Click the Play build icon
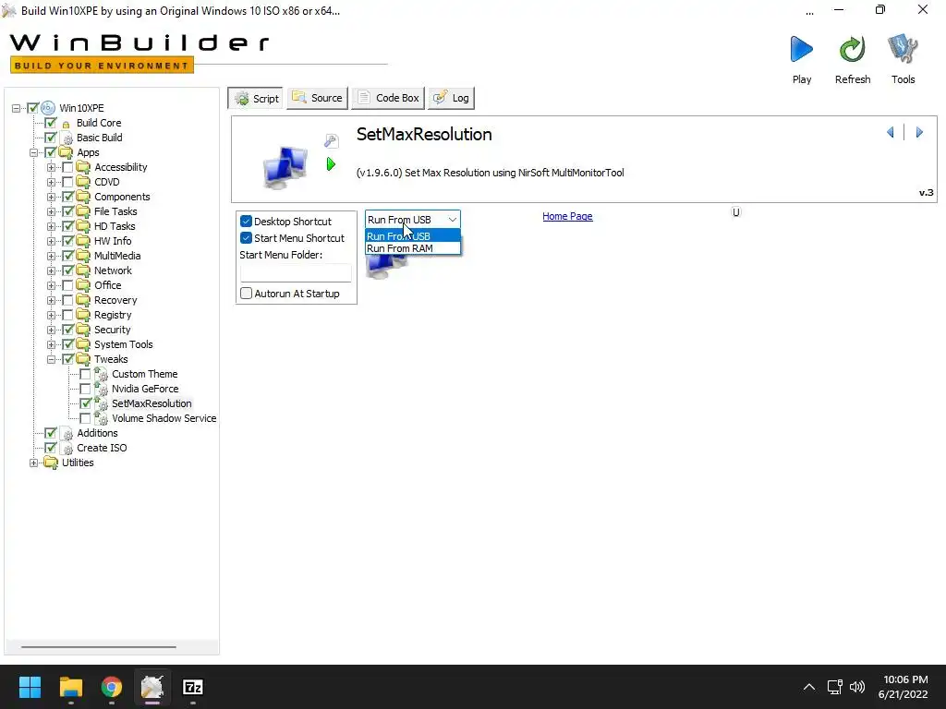Viewport: 946px width, 709px height. (801, 50)
